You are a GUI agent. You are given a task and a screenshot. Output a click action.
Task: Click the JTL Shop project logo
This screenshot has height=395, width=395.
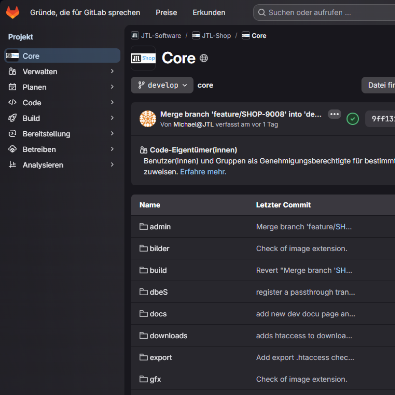click(143, 58)
